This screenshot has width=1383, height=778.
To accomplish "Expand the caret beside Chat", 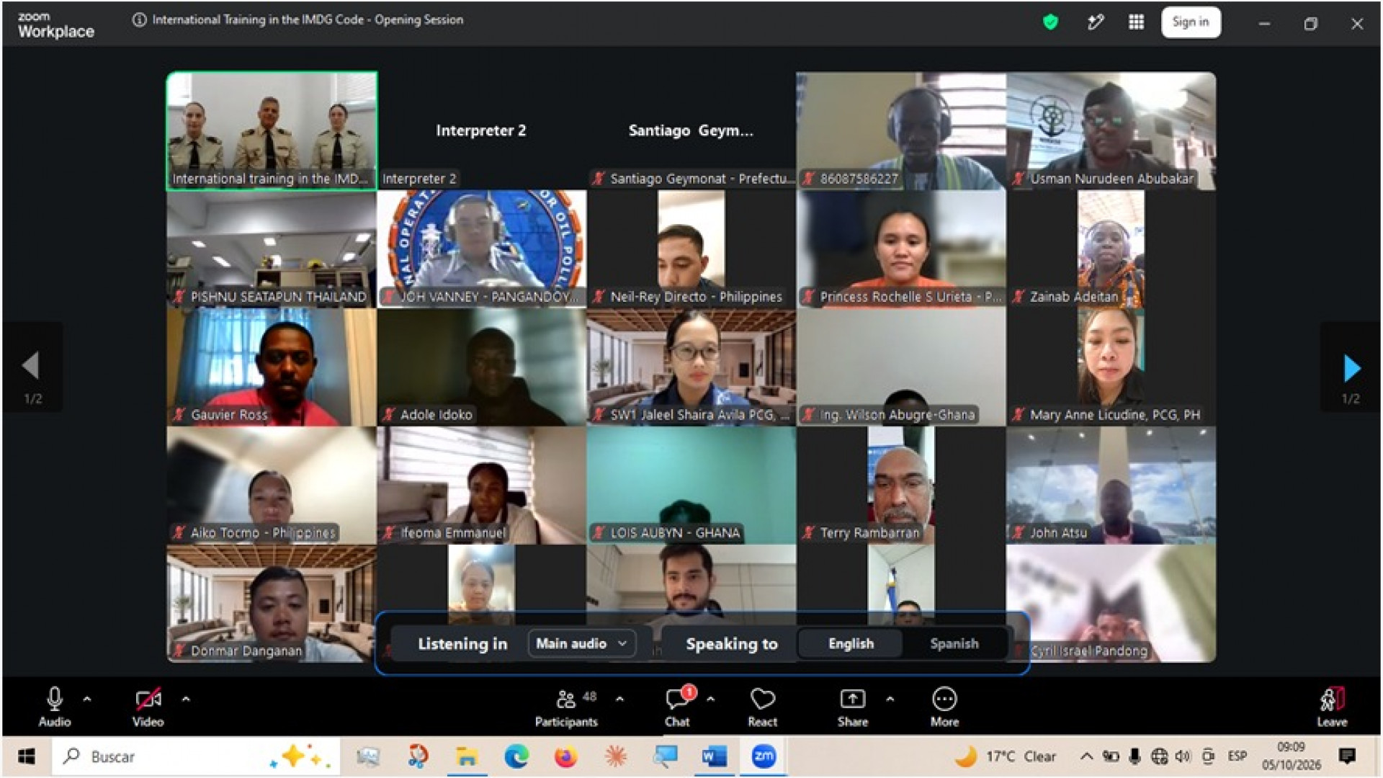I will [x=711, y=699].
